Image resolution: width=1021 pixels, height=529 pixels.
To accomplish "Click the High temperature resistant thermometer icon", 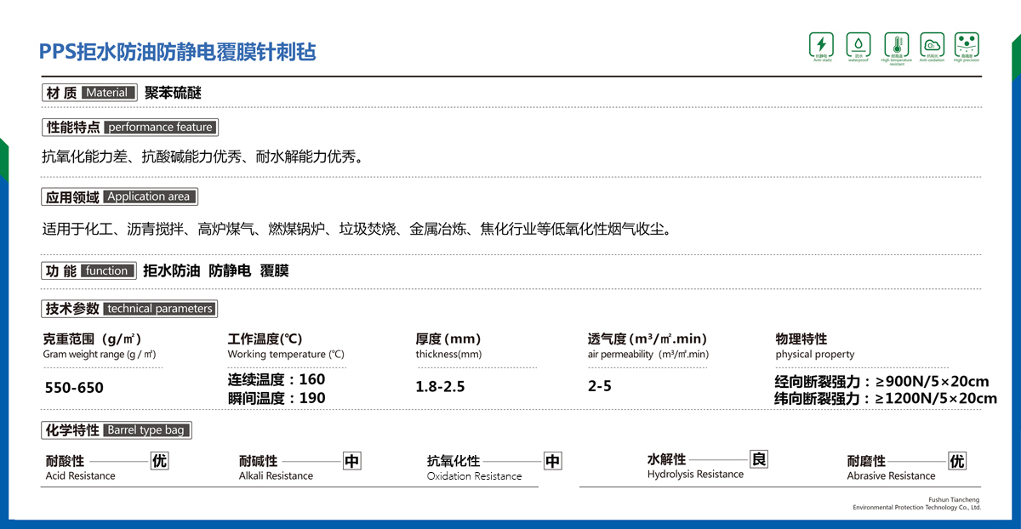I will pyautogui.click(x=896, y=44).
